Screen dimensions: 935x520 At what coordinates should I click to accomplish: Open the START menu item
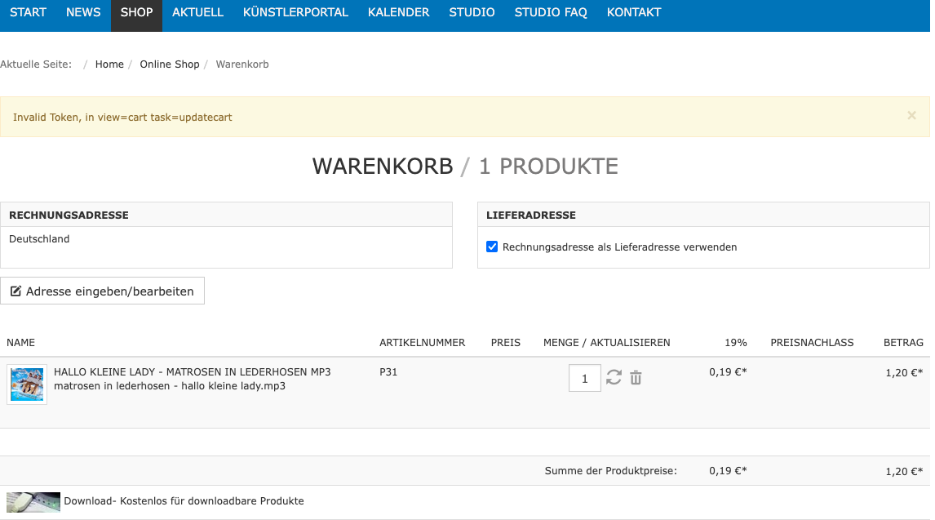pyautogui.click(x=28, y=12)
